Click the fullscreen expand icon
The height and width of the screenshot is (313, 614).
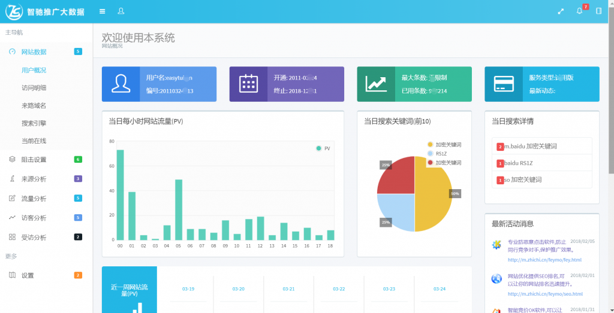click(x=561, y=11)
